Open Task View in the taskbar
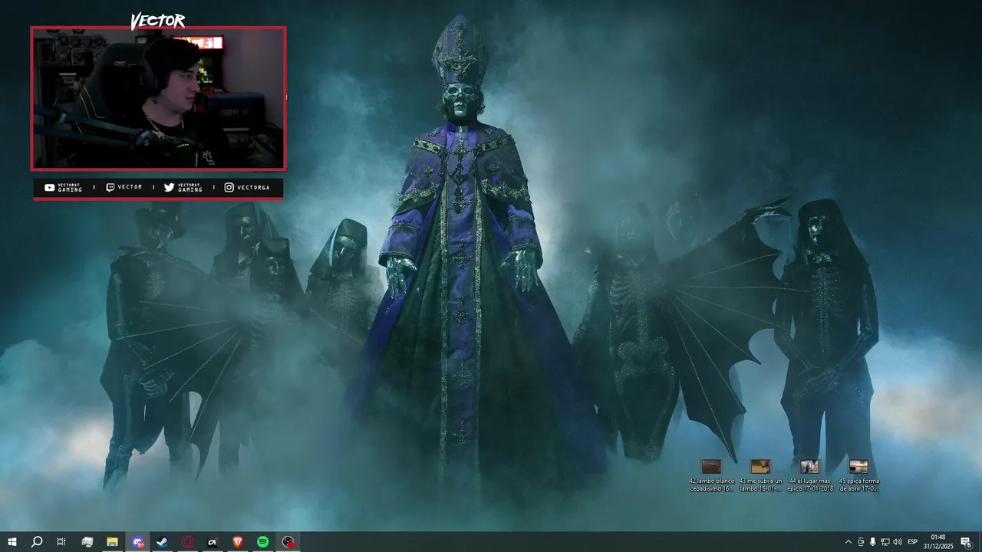The image size is (982, 552). [x=61, y=542]
